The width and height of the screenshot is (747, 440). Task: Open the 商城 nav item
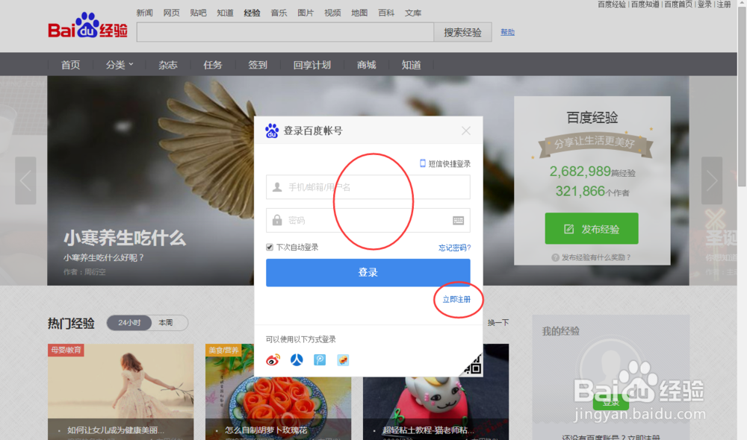pos(366,65)
